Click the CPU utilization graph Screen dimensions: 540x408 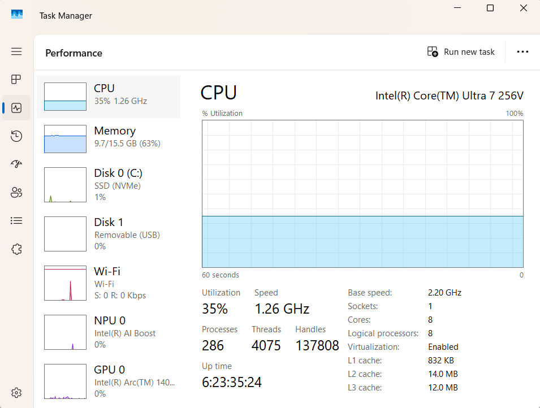(362, 194)
